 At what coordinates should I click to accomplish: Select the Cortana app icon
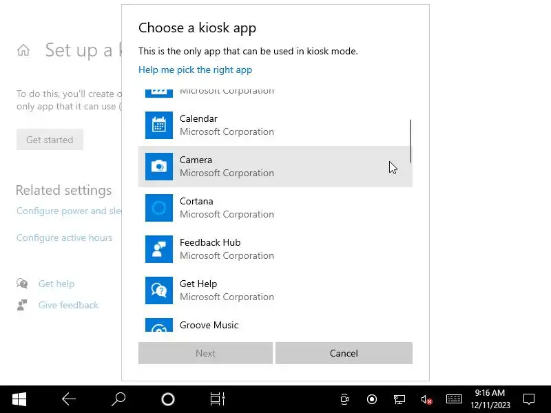click(159, 208)
